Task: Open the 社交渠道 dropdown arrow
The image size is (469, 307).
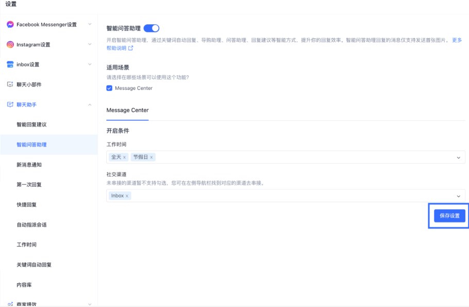Action: pyautogui.click(x=458, y=196)
